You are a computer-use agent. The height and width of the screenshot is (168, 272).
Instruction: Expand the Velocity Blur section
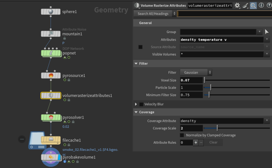click(136, 104)
